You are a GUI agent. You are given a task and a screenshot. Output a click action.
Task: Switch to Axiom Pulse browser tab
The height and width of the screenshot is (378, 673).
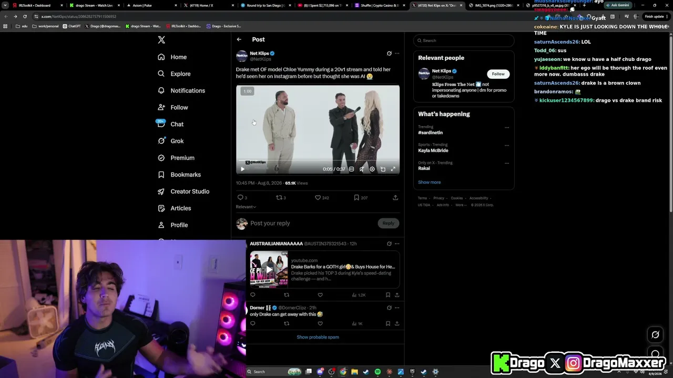point(150,5)
